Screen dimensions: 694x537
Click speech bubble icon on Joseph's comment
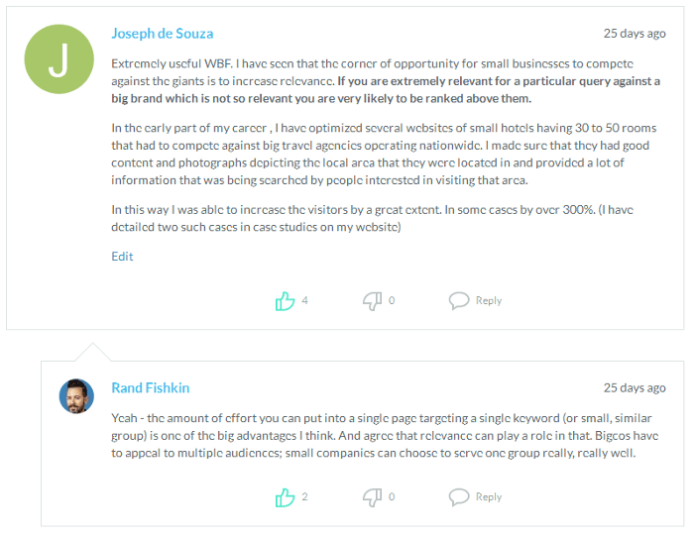tap(458, 300)
